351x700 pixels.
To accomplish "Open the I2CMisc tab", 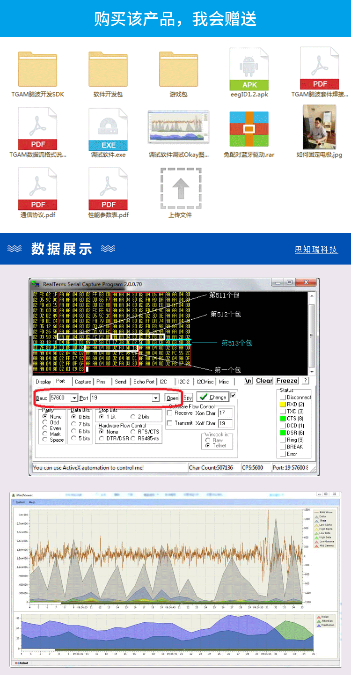I will (205, 382).
